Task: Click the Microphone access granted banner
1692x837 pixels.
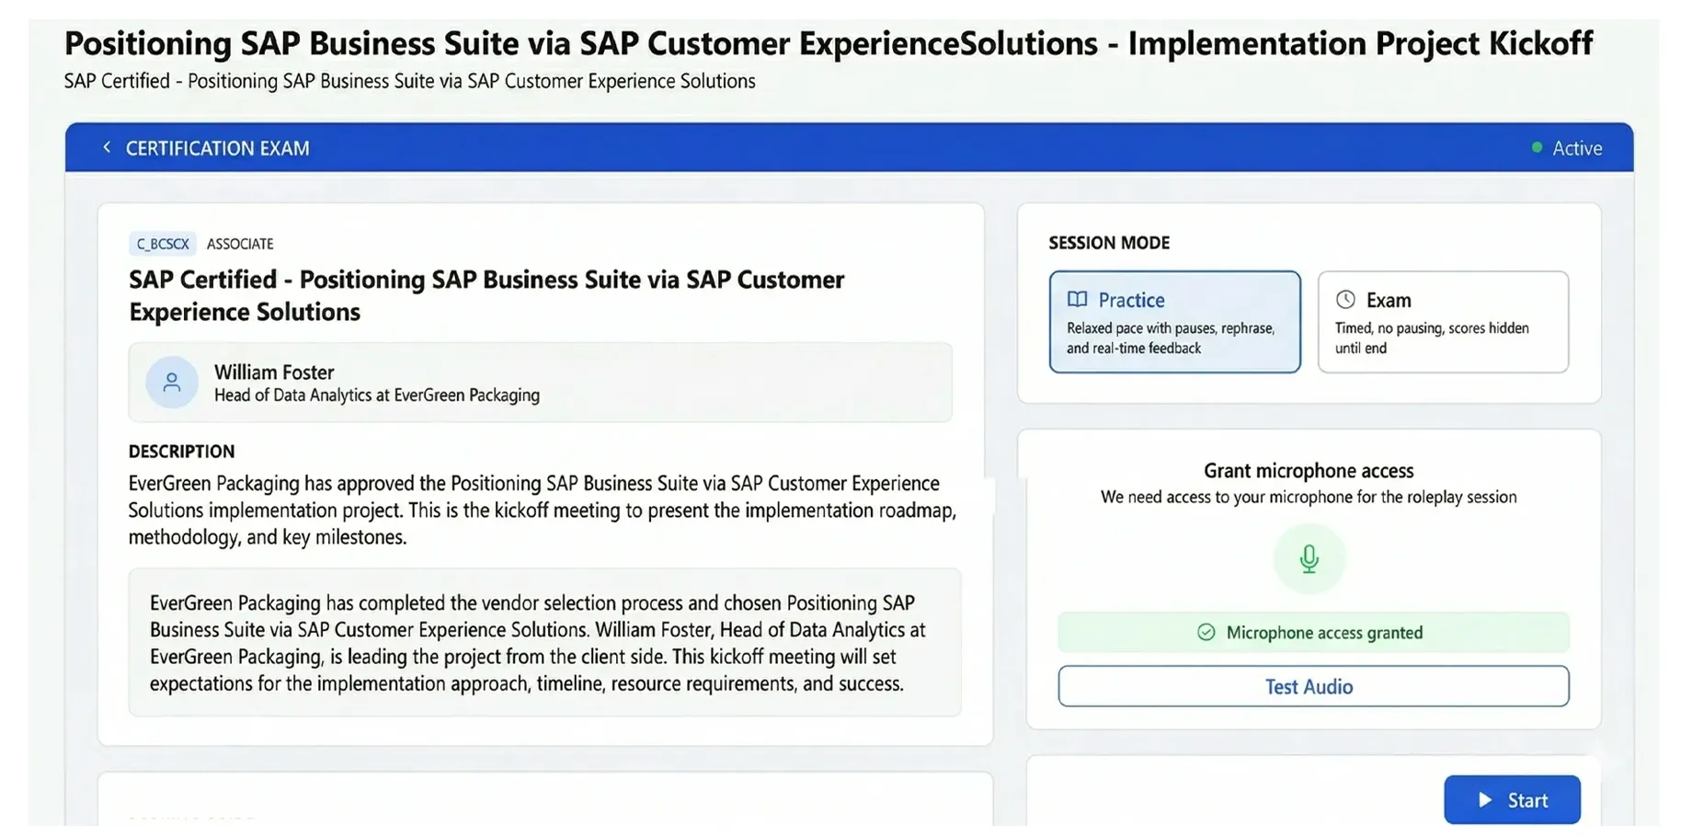Action: [x=1313, y=633]
